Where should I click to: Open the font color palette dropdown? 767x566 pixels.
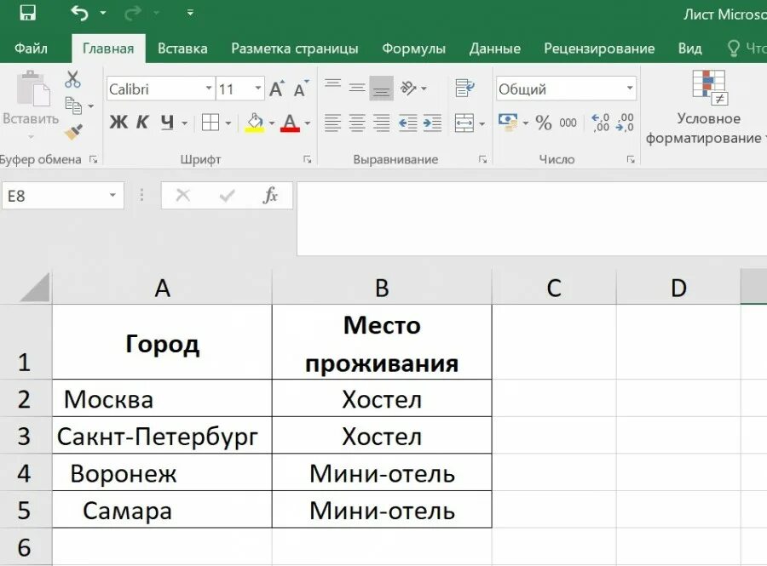(x=307, y=123)
